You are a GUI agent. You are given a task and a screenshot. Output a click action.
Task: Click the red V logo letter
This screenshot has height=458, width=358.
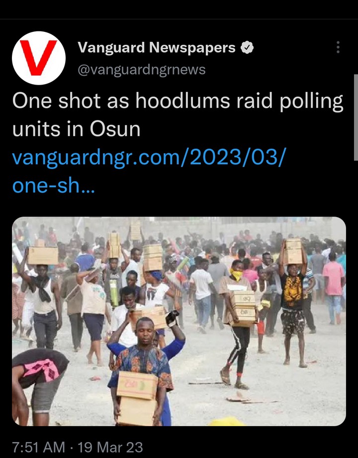coord(38,58)
